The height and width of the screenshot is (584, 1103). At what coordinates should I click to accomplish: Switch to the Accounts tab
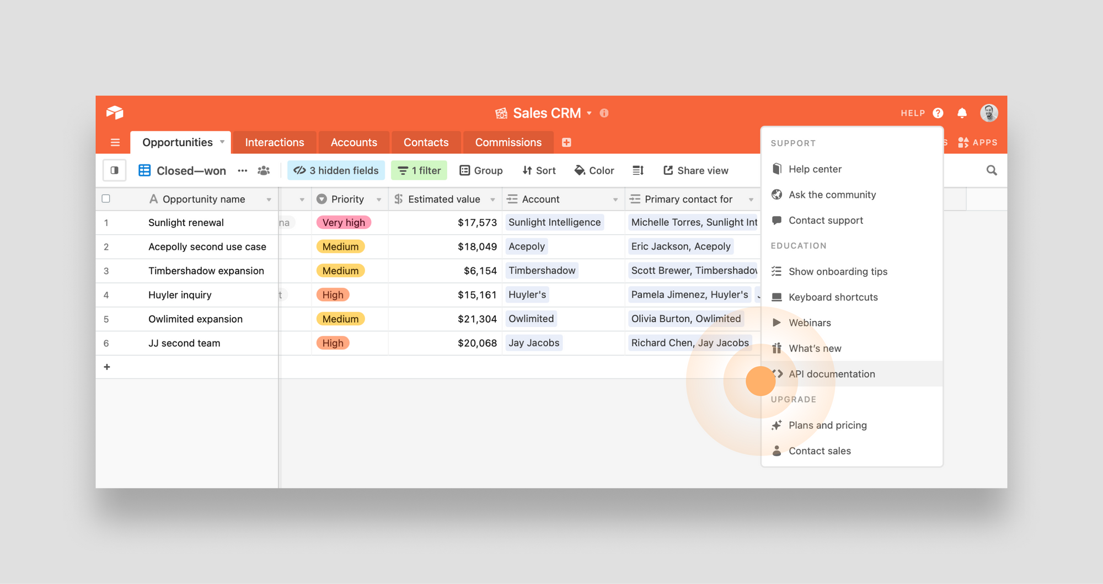tap(354, 142)
